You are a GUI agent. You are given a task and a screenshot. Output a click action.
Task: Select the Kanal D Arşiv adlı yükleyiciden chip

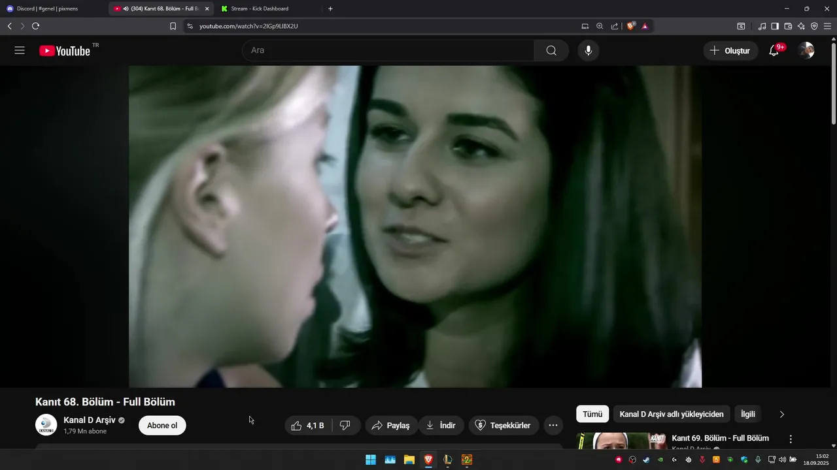pyautogui.click(x=672, y=414)
